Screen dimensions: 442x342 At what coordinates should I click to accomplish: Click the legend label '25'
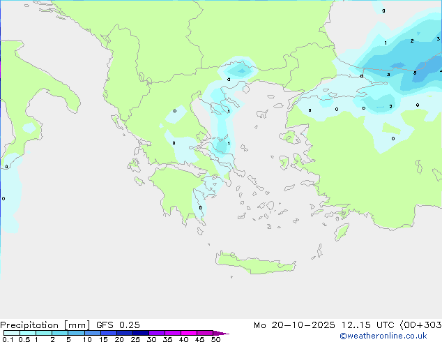click(135, 339)
